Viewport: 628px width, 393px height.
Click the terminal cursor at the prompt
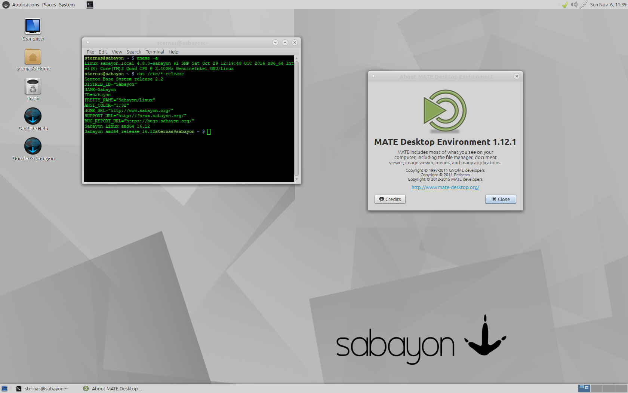pos(209,132)
